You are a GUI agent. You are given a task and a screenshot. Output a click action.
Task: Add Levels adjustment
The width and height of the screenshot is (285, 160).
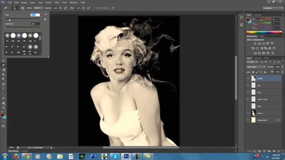click(259, 44)
